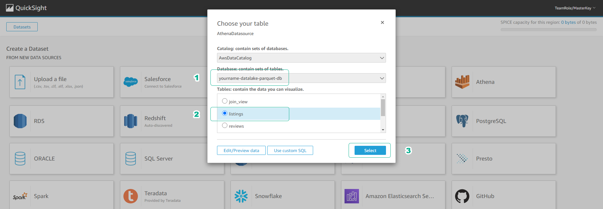Click the RDS database icon
The width and height of the screenshot is (603, 209).
tap(20, 121)
